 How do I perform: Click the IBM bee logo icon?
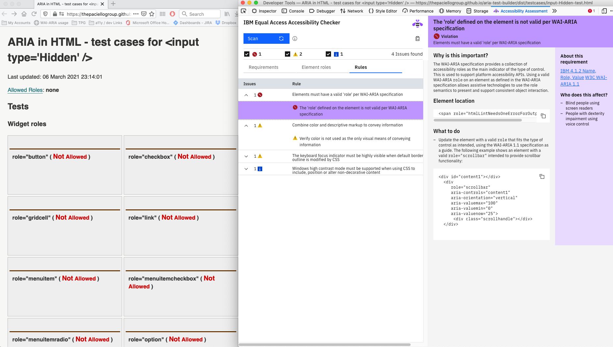[x=417, y=23]
